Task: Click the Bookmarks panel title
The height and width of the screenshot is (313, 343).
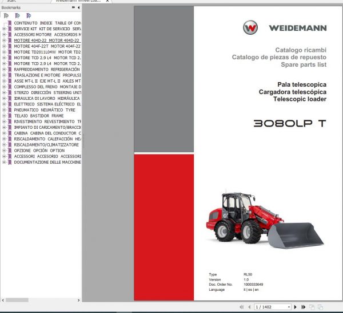Action: click(11, 7)
